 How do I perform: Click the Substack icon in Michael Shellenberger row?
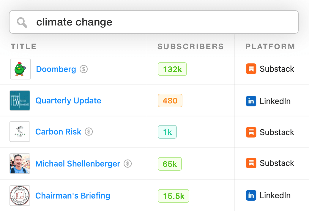click(x=251, y=163)
